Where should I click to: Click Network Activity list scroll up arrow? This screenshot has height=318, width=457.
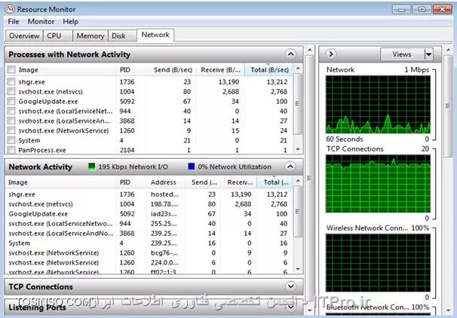coord(298,181)
